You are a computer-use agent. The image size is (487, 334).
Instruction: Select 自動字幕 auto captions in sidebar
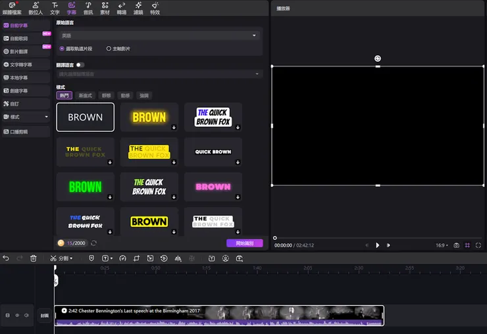click(26, 26)
